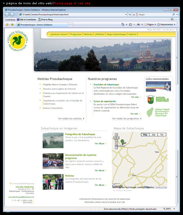Open Fotografías de Subachoque link
This screenshot has height=215, width=183.
(x=80, y=134)
